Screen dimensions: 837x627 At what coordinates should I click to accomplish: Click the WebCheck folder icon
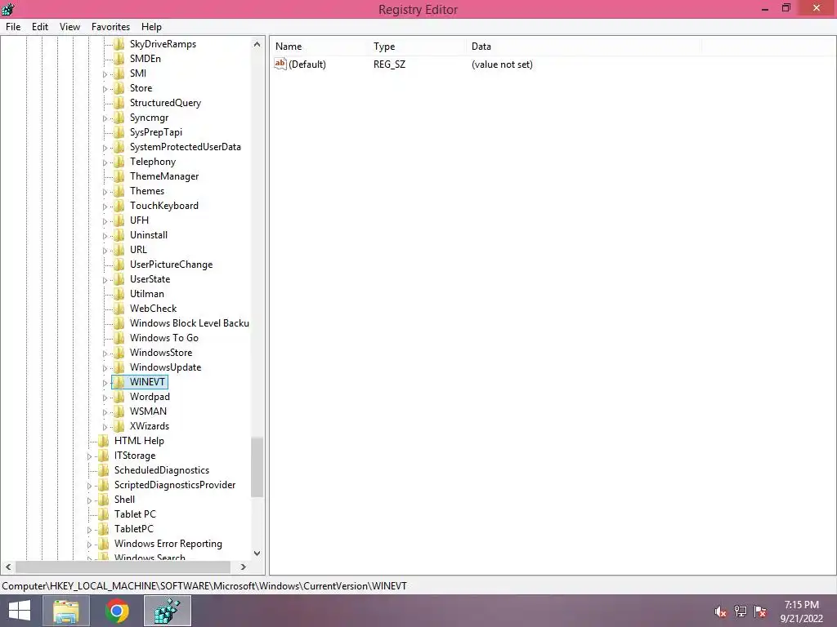[x=119, y=309]
